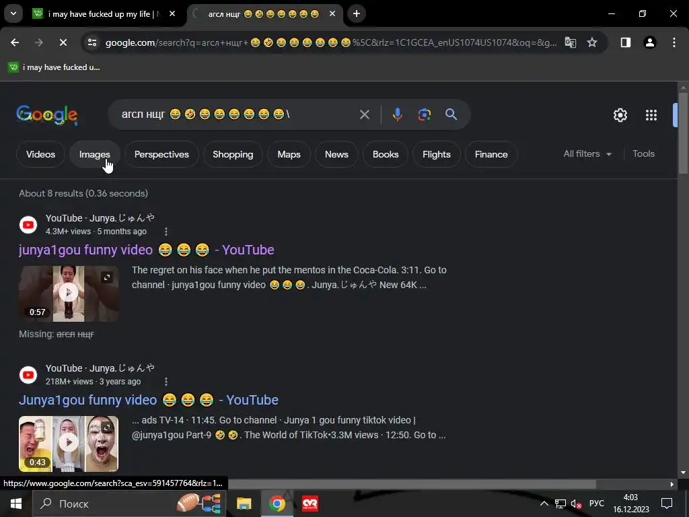Image resolution: width=689 pixels, height=517 pixels.
Task: Open the red taskbar app icon
Action: (310, 504)
